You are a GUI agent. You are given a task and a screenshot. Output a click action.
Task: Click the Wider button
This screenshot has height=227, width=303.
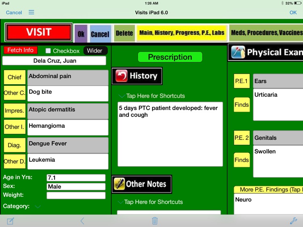click(x=95, y=51)
